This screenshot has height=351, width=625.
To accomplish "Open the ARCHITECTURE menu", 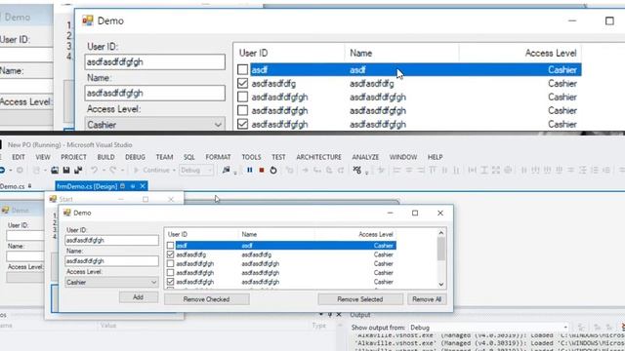I will (319, 157).
